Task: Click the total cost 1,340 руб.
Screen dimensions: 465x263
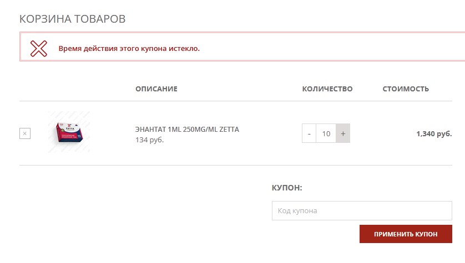Action: pos(434,133)
